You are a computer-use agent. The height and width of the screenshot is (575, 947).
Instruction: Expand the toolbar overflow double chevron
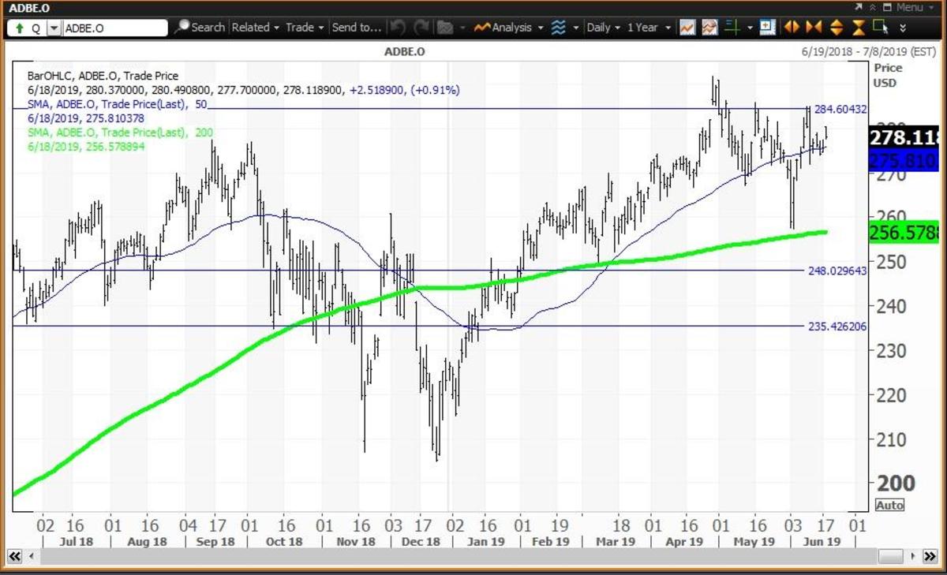[903, 28]
